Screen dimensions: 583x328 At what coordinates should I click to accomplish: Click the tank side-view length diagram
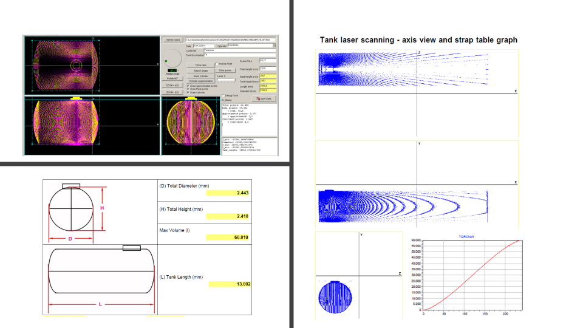[101, 271]
